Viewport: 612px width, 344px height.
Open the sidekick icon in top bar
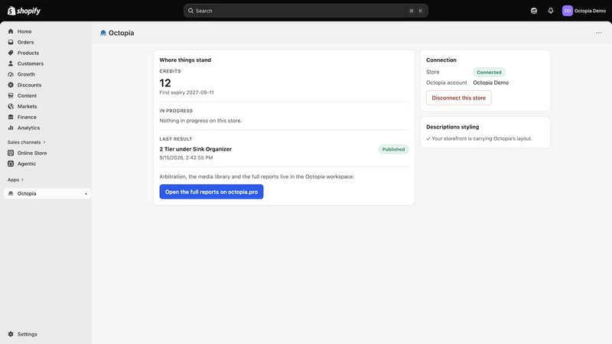[x=534, y=11]
